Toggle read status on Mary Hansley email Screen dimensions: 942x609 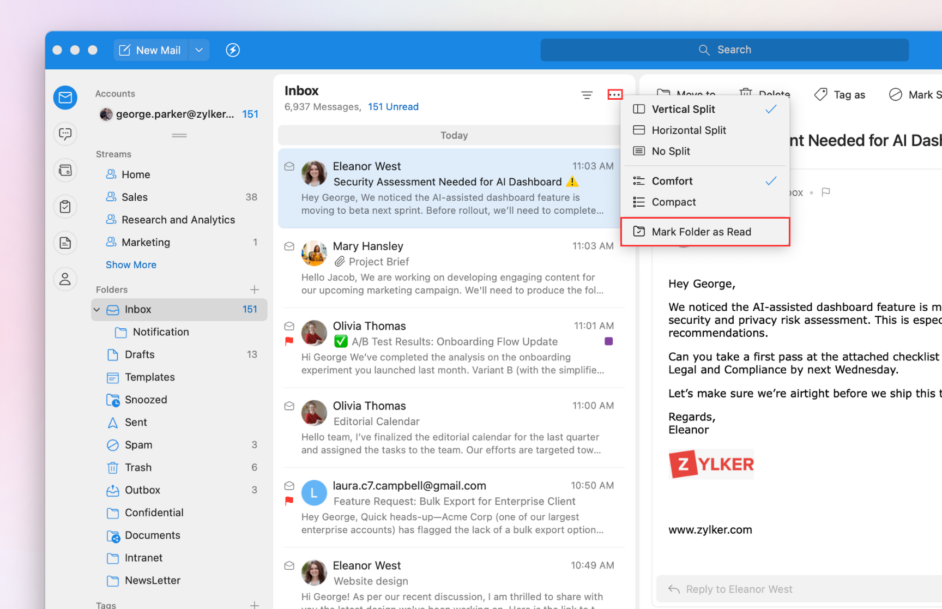tap(289, 246)
